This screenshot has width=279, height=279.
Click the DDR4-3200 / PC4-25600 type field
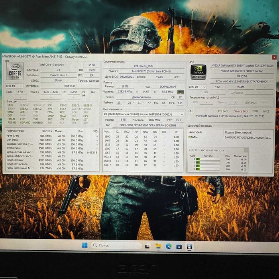148,126
